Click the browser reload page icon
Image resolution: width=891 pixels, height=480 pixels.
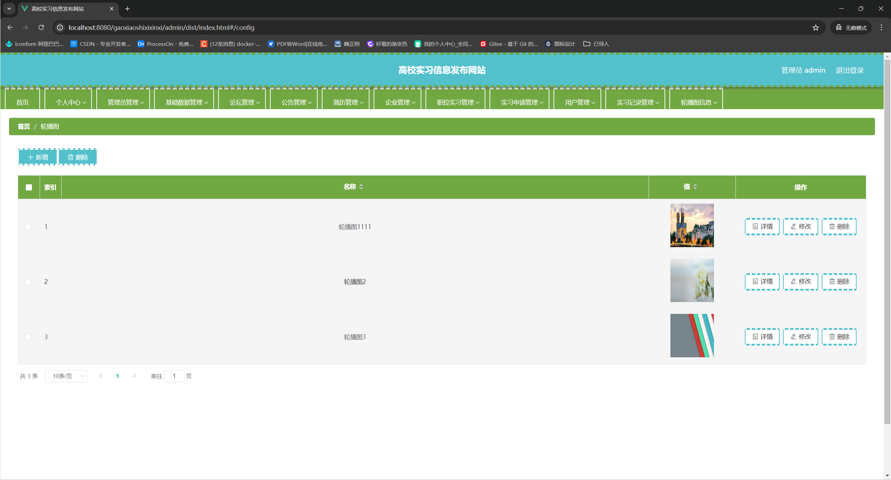pyautogui.click(x=41, y=27)
